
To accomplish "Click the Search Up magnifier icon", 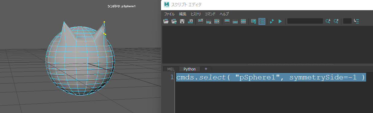I will click(x=336, y=21).
